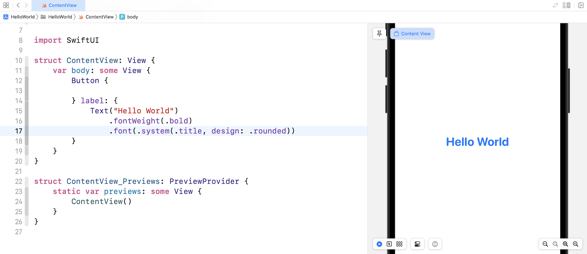Viewport: 587px width, 254px height.
Task: Click line number 10 in gutter
Action: click(19, 61)
